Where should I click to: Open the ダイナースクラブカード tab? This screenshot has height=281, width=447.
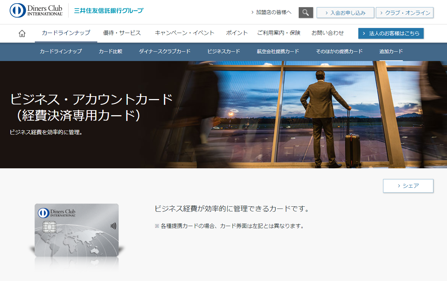click(165, 51)
